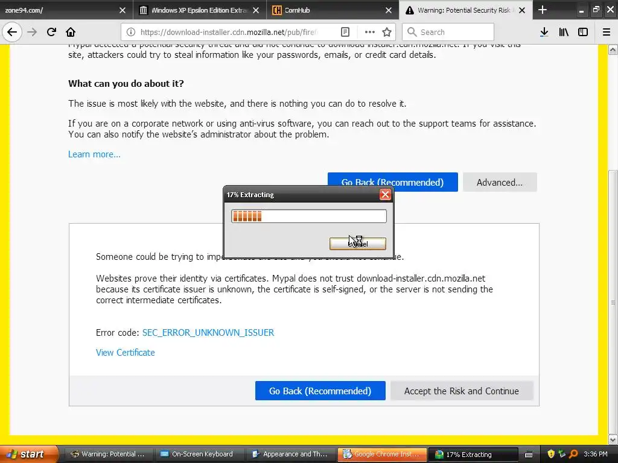
Task: Click the network tray icon
Action: pyautogui.click(x=562, y=454)
